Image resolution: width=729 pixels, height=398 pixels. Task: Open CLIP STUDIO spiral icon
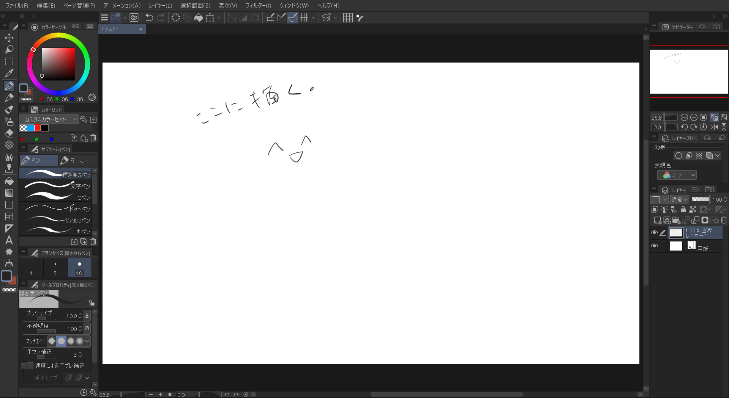(134, 17)
